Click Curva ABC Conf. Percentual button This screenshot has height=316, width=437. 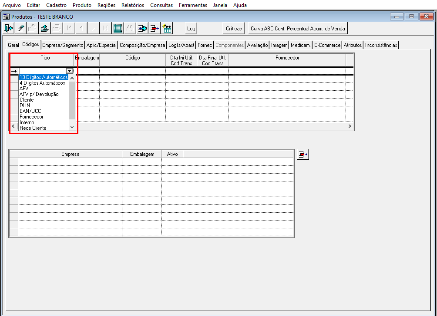click(x=298, y=28)
